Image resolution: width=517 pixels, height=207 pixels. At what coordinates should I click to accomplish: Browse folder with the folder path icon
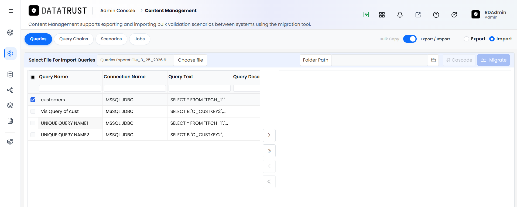pos(433,60)
